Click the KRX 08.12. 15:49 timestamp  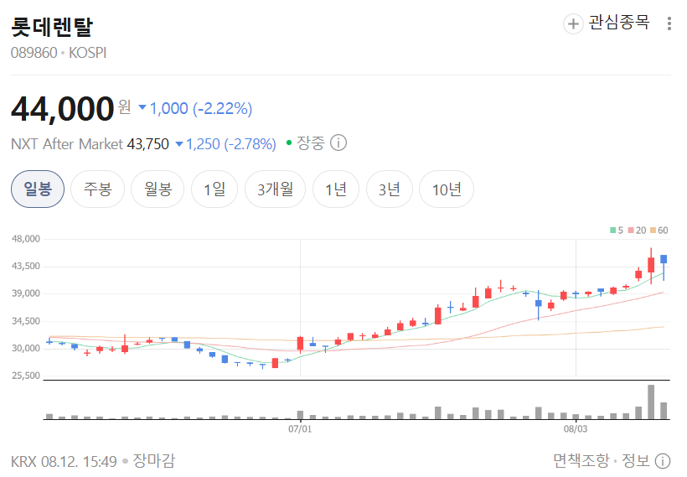(64, 461)
